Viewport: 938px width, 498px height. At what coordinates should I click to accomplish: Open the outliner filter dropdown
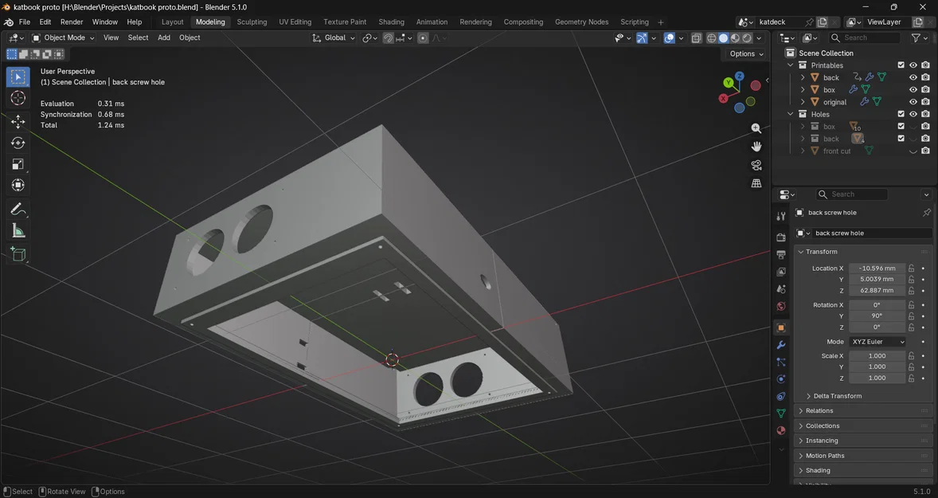coord(919,37)
